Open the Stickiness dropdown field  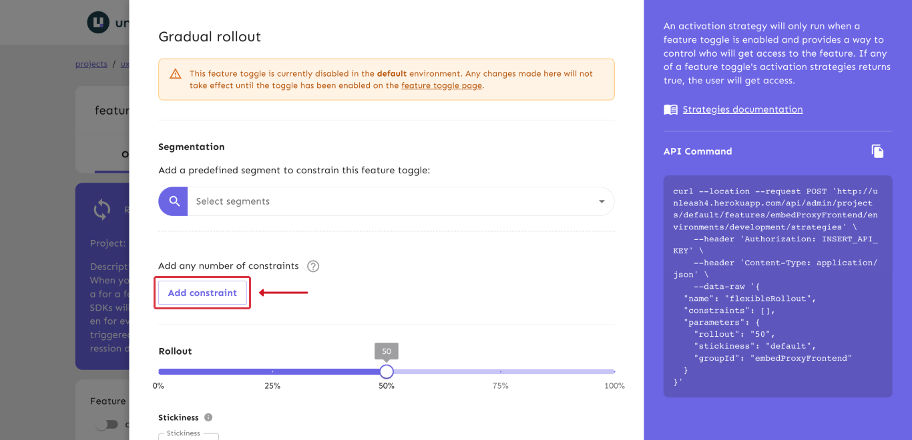pos(188,436)
